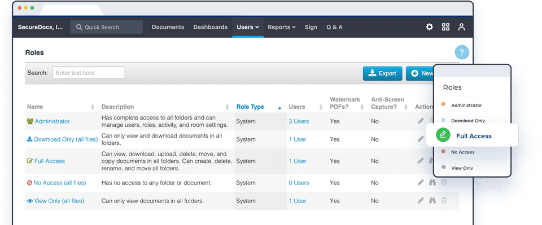Click the SecureDocs room name
The width and height of the screenshot is (542, 225).
pos(41,27)
